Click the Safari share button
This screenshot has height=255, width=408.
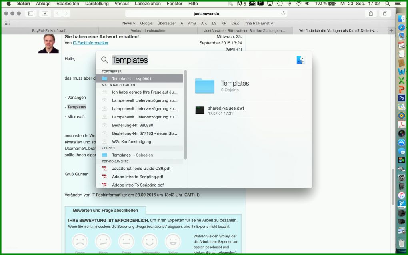[x=371, y=14]
